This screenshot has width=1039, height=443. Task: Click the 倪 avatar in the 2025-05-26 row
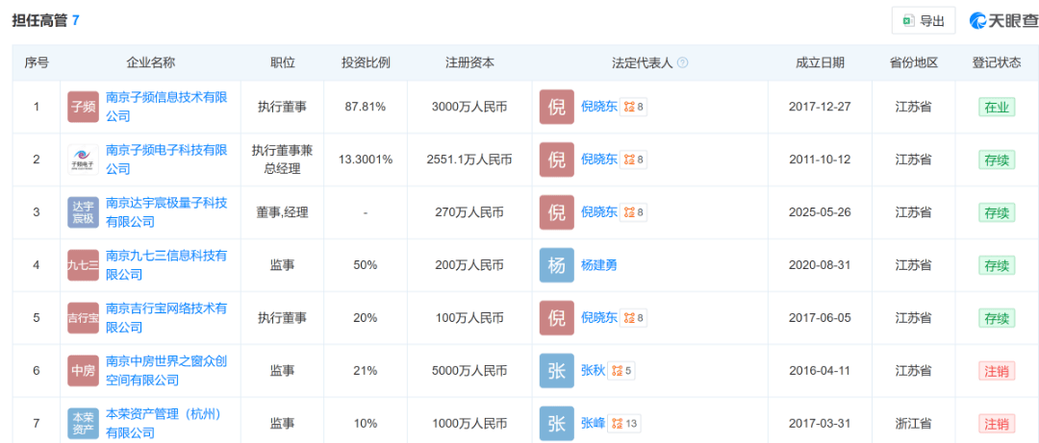click(x=557, y=212)
